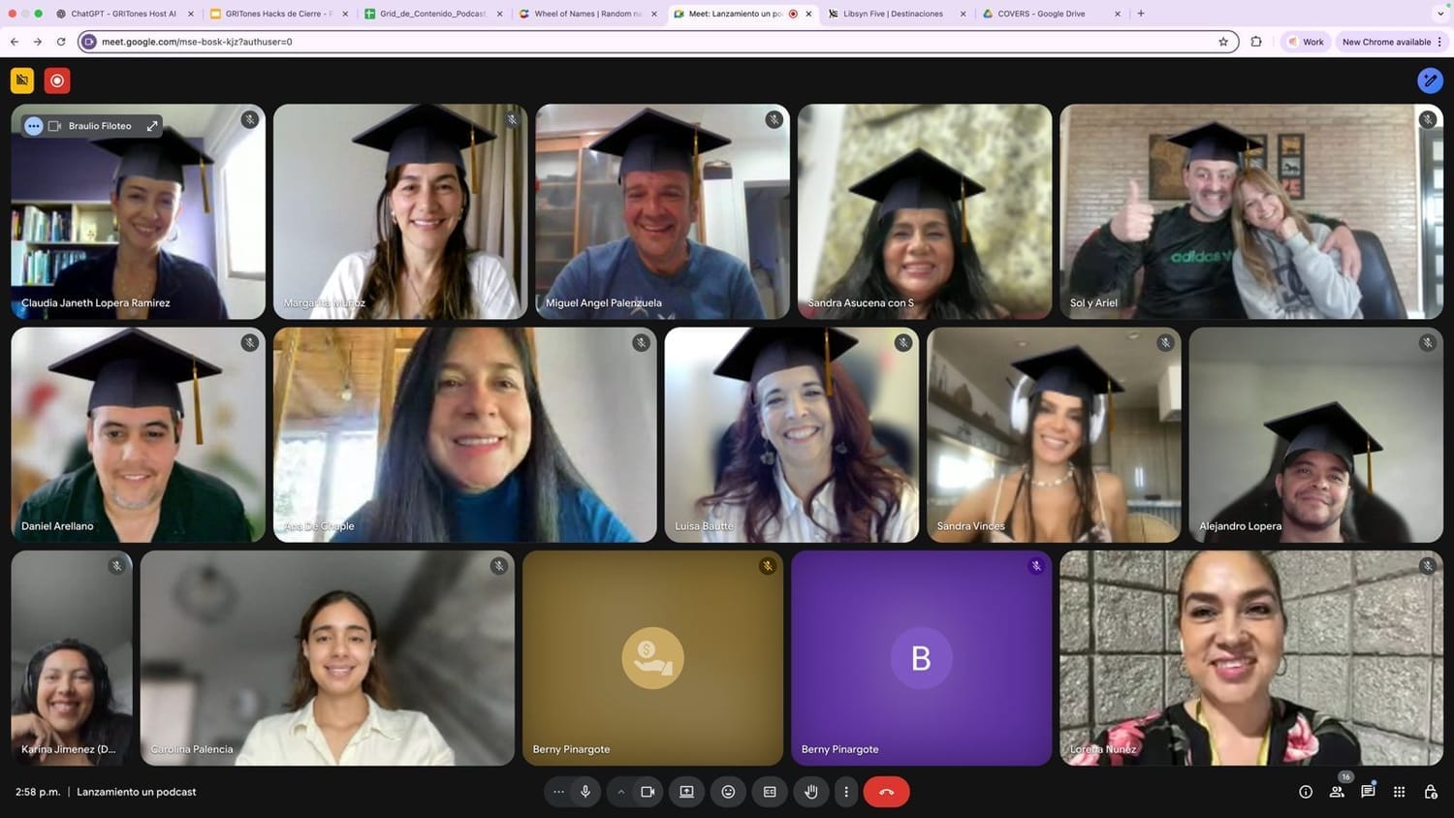Image resolution: width=1454 pixels, height=818 pixels.
Task: Close the Wheel of Names tab
Action: pyautogui.click(x=654, y=14)
